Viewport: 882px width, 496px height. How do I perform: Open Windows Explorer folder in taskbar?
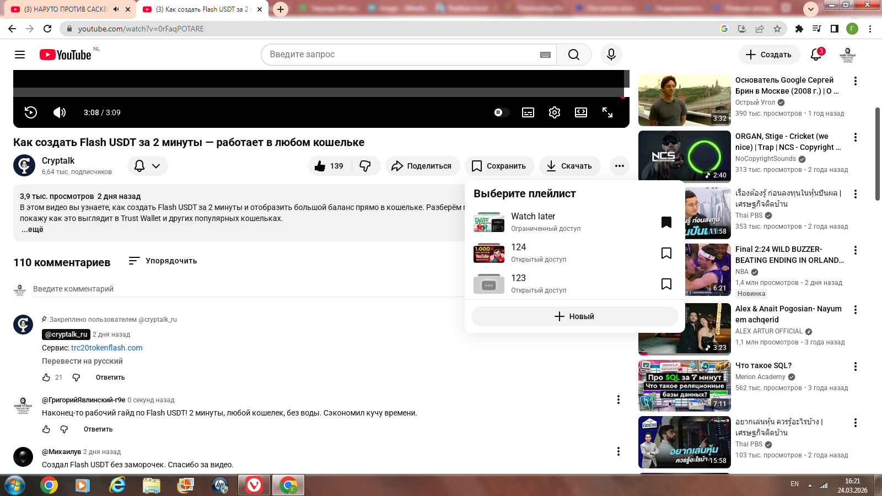151,485
